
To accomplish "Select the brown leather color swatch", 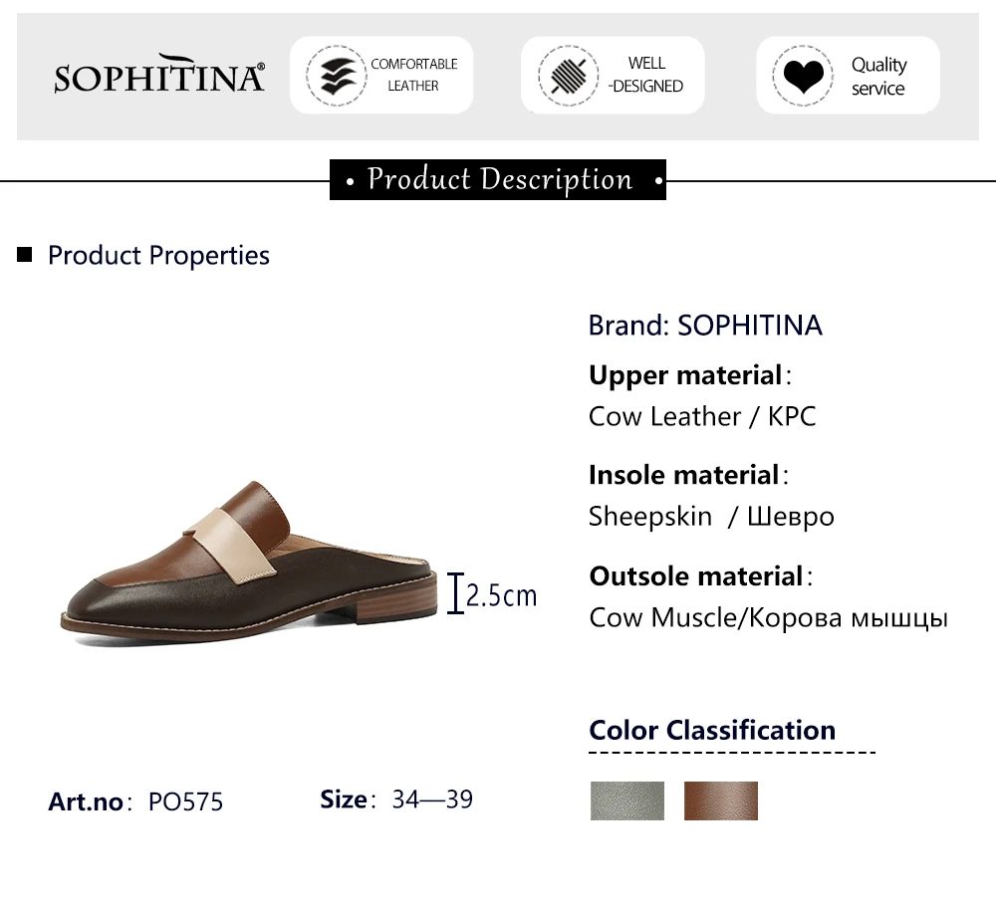I will pos(721,800).
